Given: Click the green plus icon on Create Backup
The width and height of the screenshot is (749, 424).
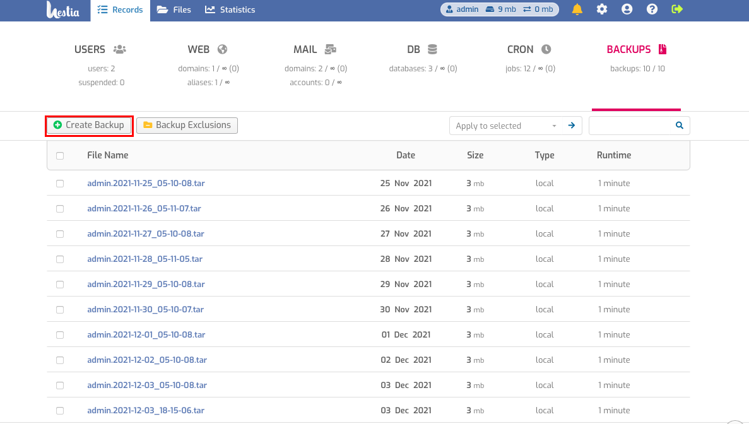Looking at the screenshot, I should [58, 125].
